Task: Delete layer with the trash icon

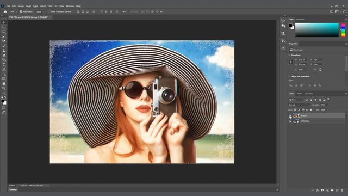Action: coord(342,191)
